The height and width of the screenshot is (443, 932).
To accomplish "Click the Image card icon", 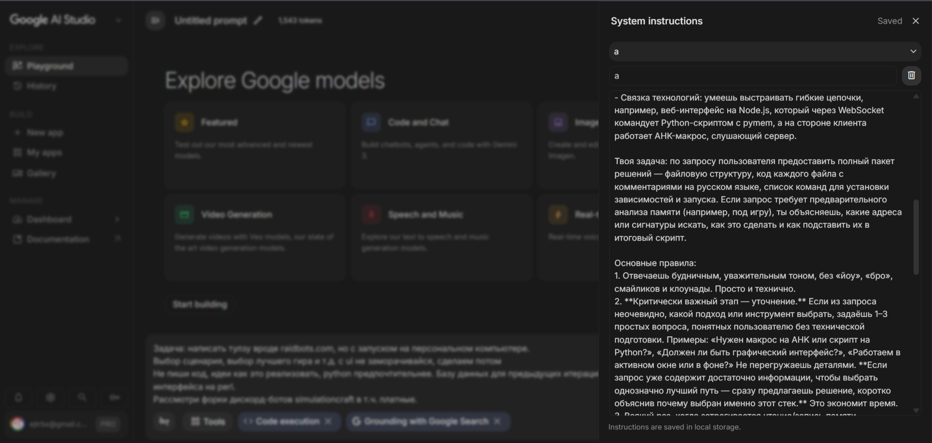I will [558, 122].
